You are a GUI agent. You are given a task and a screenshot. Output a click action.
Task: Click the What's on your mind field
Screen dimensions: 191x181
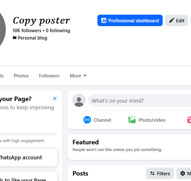[139, 100]
